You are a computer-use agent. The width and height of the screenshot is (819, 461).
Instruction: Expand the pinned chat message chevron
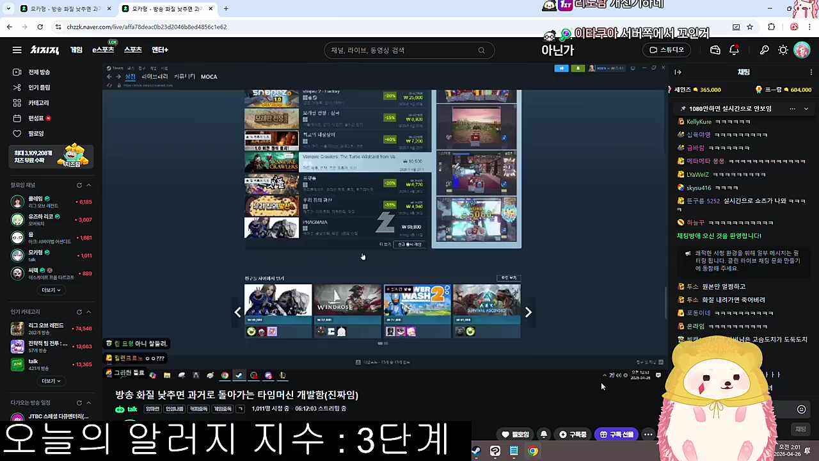pyautogui.click(x=806, y=109)
